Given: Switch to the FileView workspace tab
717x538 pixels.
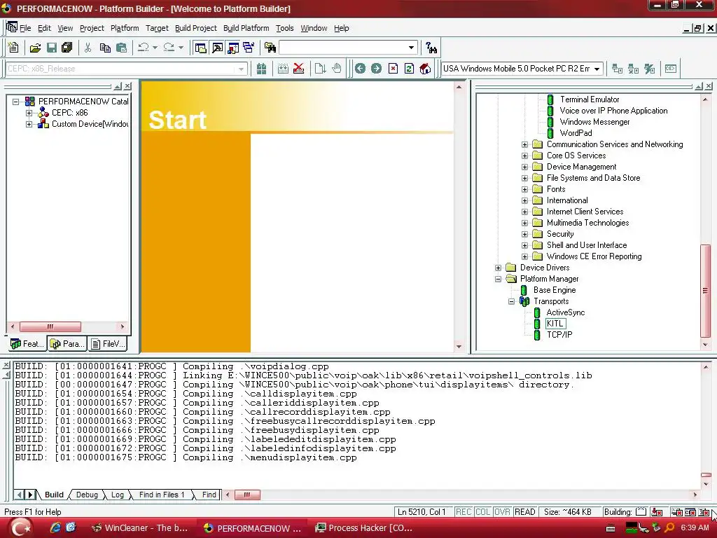Looking at the screenshot, I should coord(109,343).
